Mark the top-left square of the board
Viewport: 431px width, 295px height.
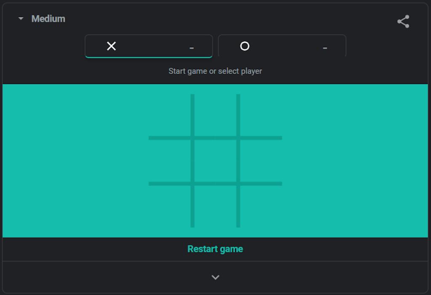170,116
